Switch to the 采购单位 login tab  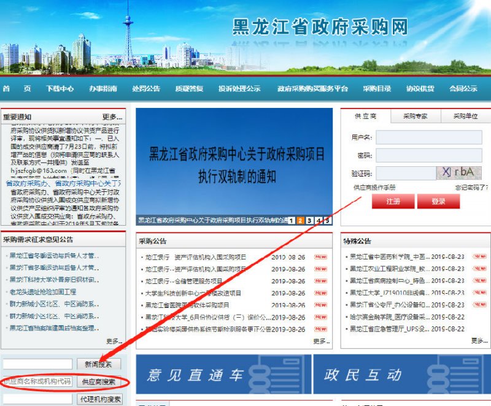(465, 117)
